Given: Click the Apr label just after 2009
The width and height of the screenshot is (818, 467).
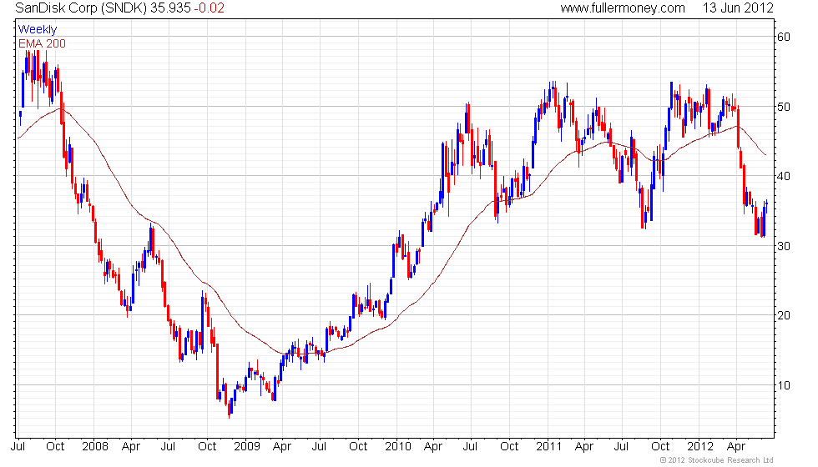Looking at the screenshot, I should click(282, 447).
